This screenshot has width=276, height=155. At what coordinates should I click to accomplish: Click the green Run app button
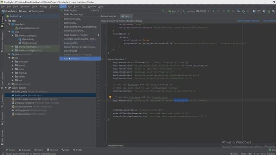click(x=214, y=11)
